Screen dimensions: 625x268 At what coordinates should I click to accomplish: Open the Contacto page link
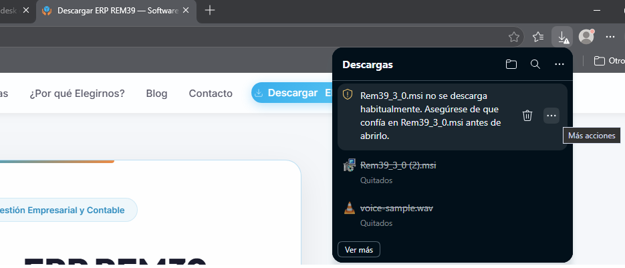(211, 94)
